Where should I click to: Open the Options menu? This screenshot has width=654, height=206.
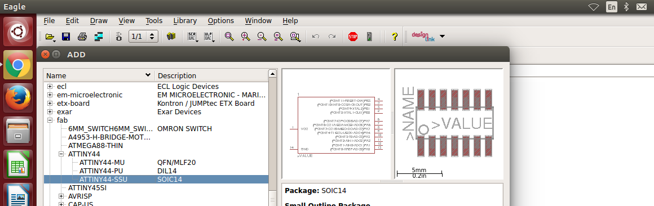tap(220, 20)
